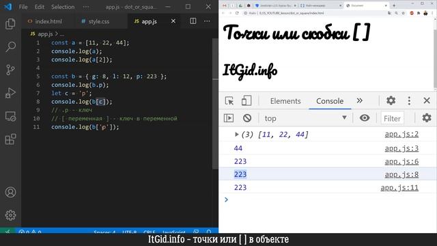Image resolution: width=437 pixels, height=246 pixels.
Task: Open a new browser tab
Action: [x=394, y=5]
